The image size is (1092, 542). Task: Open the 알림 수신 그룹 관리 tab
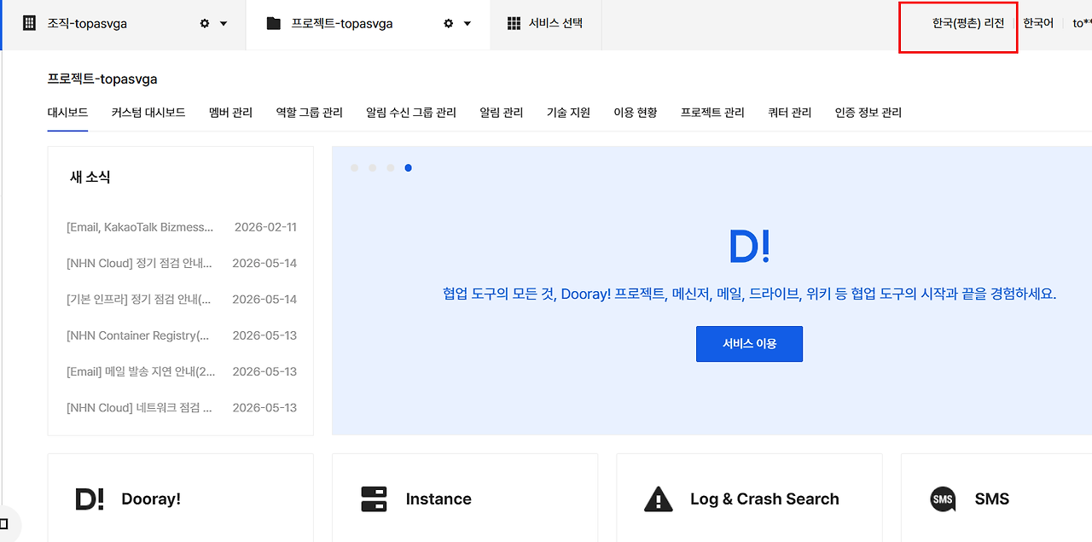pos(411,113)
